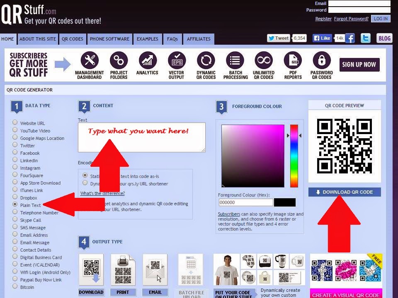Image resolution: width=398 pixels, height=298 pixels.
Task: Click into the Text content box
Action: pos(142,137)
